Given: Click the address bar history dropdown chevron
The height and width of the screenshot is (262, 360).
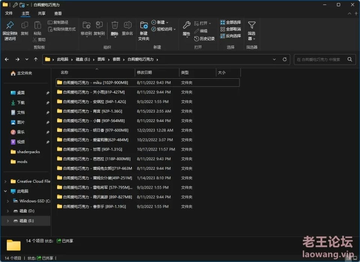Looking at the screenshot, I should tap(274, 59).
